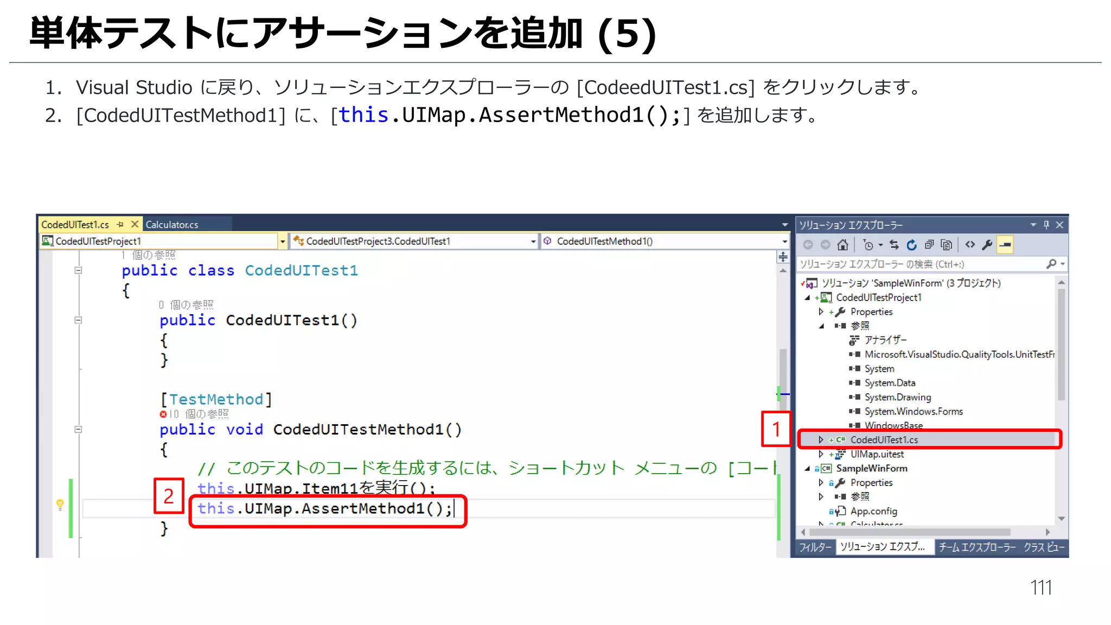Collapse the CodedUITest1 class outline

[78, 270]
